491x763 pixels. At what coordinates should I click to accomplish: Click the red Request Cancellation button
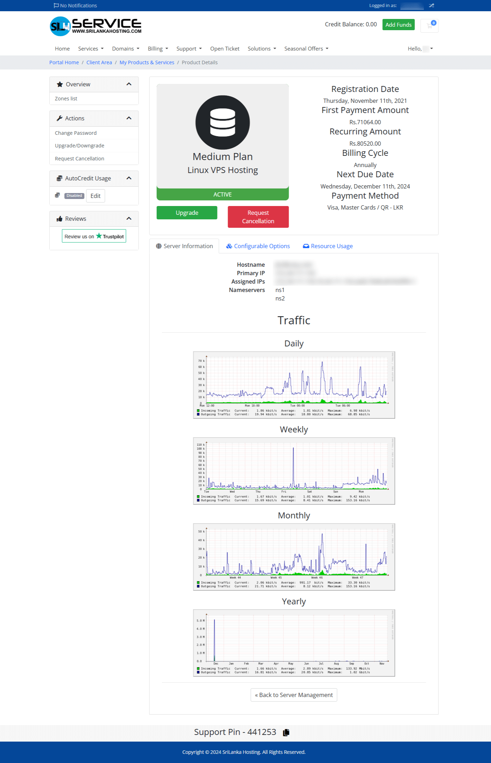tap(258, 217)
